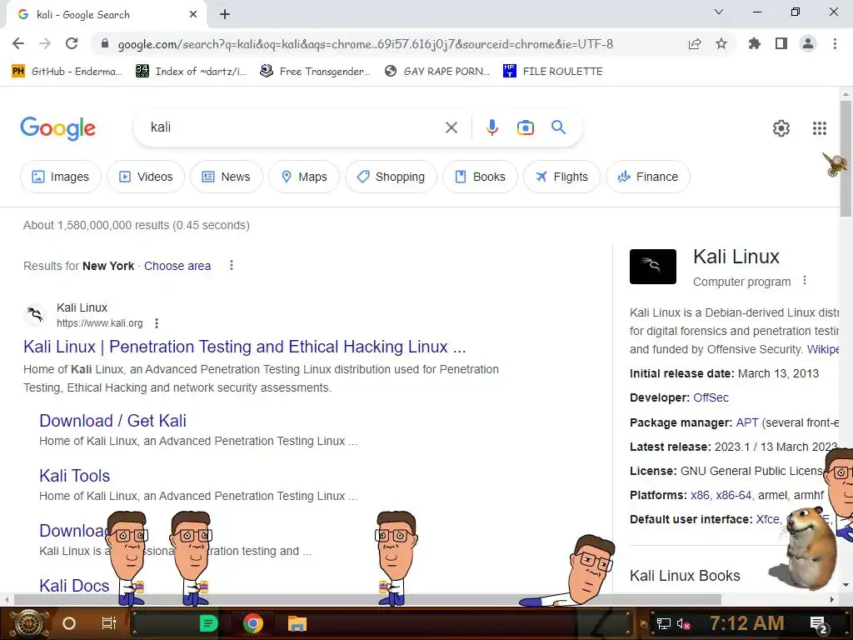Open Chrome from the taskbar
The height and width of the screenshot is (640, 853).
pos(253,623)
